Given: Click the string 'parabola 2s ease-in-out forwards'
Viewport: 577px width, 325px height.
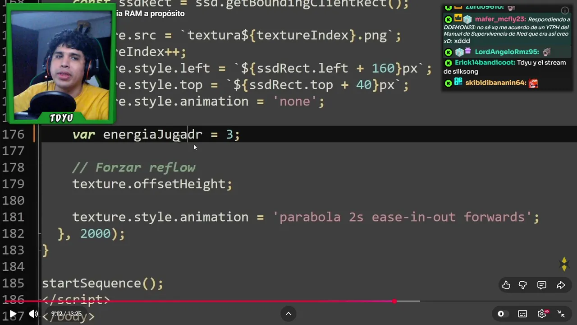Looking at the screenshot, I should 402,217.
